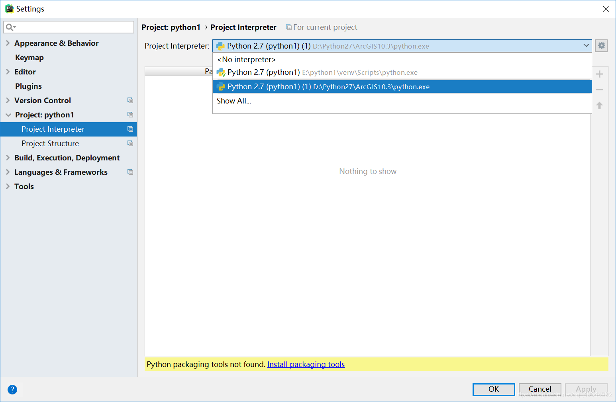
Task: Open the Appearance & Behavior settings page
Action: coord(57,43)
